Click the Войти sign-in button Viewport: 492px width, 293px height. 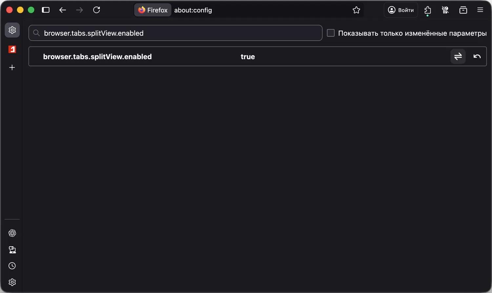(401, 10)
